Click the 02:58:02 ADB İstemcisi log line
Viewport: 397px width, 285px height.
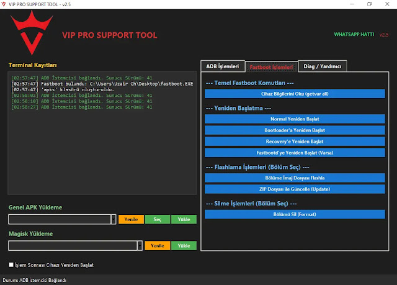81,96
